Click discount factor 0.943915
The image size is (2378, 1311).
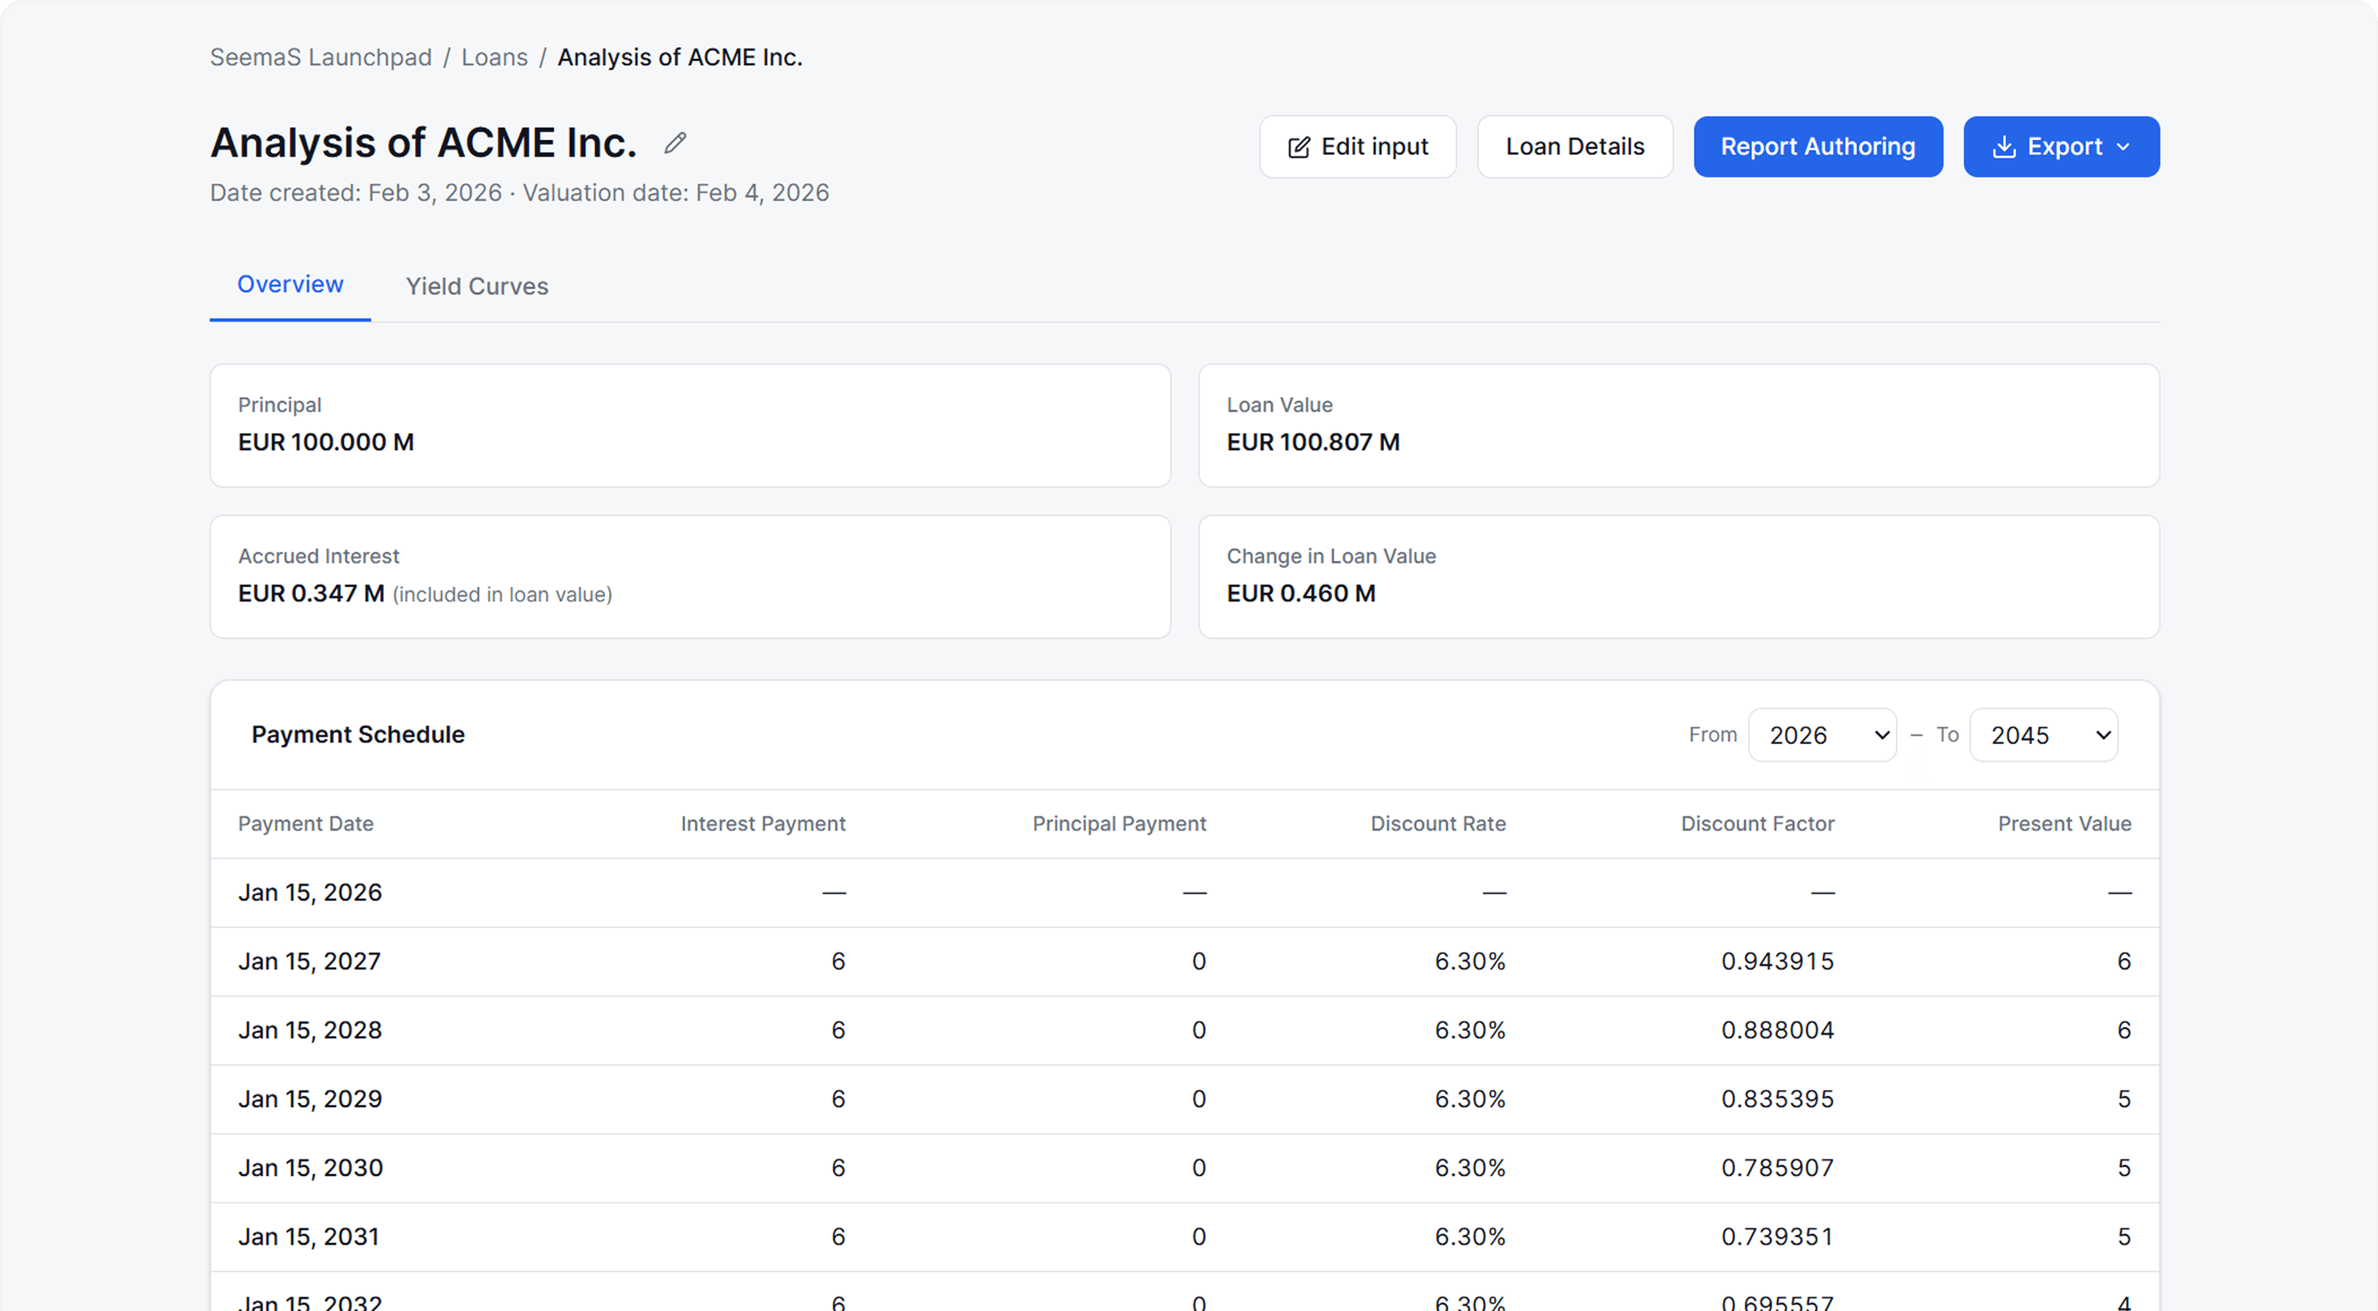[x=1777, y=961]
